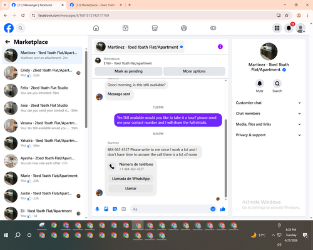Switch to Marketplace 2bed 1bath browser tab
The height and width of the screenshot is (250, 313).
pyautogui.click(x=95, y=5)
